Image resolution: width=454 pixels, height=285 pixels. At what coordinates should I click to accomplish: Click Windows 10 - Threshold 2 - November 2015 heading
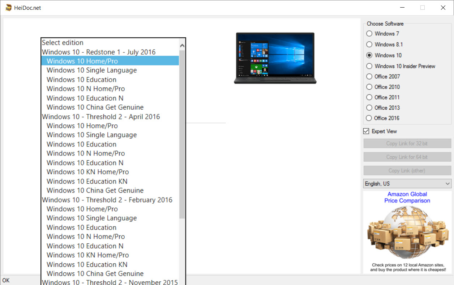click(x=110, y=282)
